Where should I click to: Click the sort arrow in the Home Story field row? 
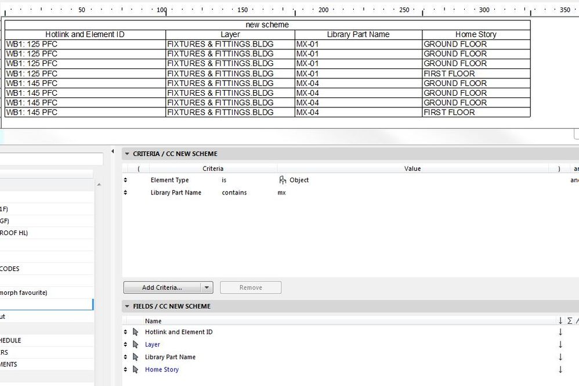tap(560, 370)
